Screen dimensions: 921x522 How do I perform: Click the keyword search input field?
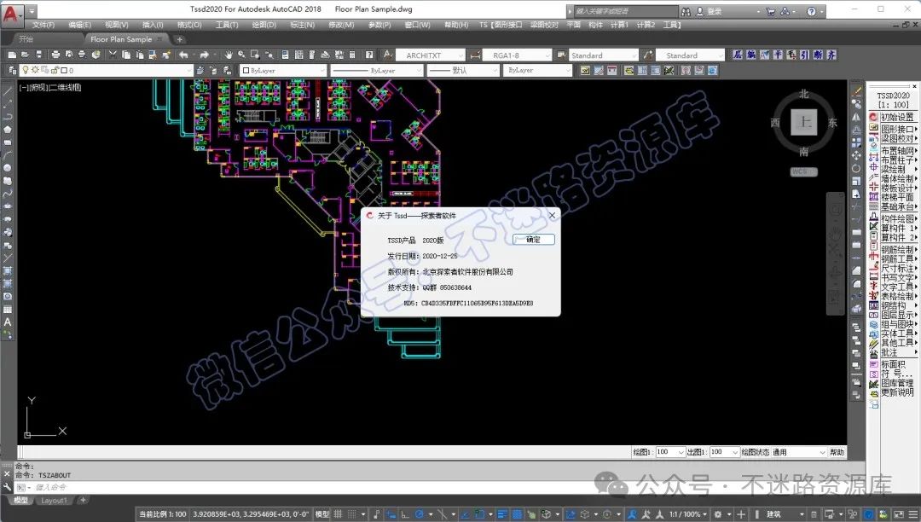(x=626, y=11)
